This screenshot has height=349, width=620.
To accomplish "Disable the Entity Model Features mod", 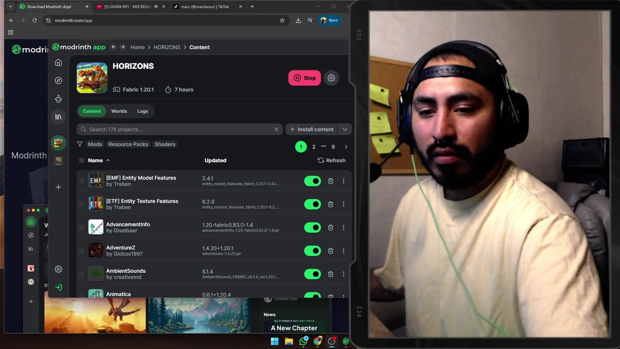I will (312, 181).
